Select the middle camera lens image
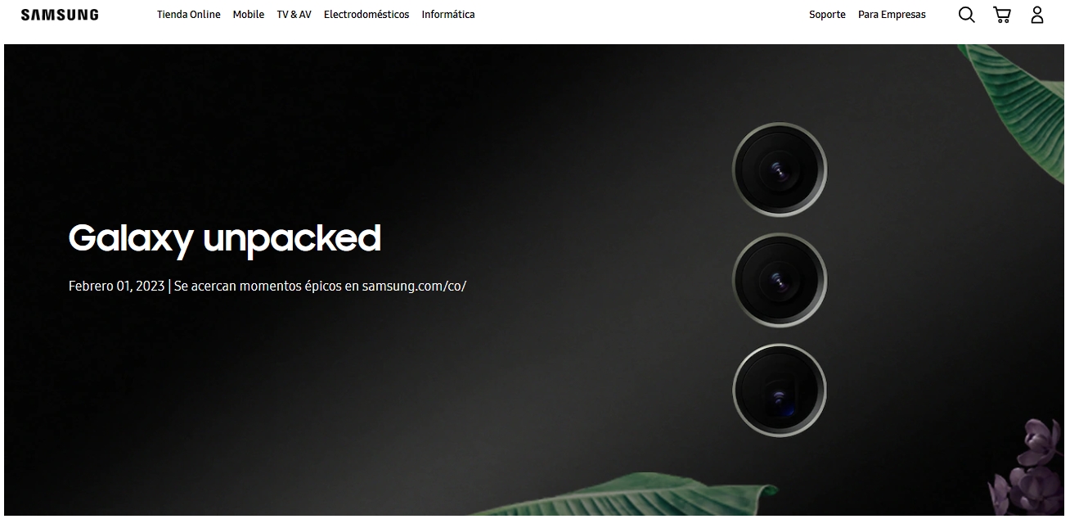 tap(780, 281)
